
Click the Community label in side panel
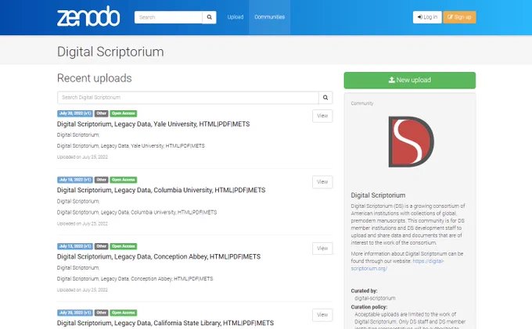tap(362, 103)
